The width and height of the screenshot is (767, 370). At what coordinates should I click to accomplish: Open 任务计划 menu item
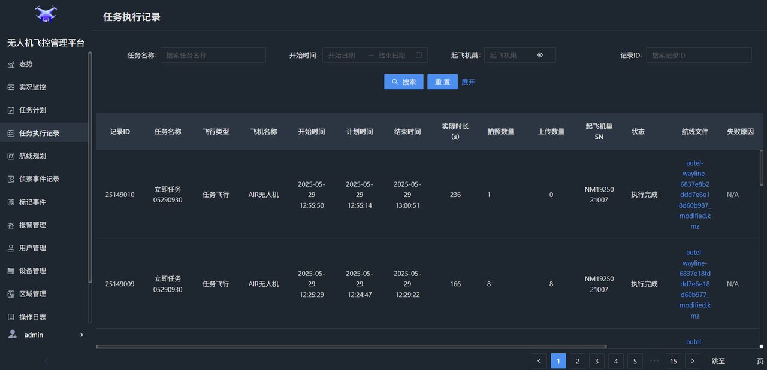[44, 110]
